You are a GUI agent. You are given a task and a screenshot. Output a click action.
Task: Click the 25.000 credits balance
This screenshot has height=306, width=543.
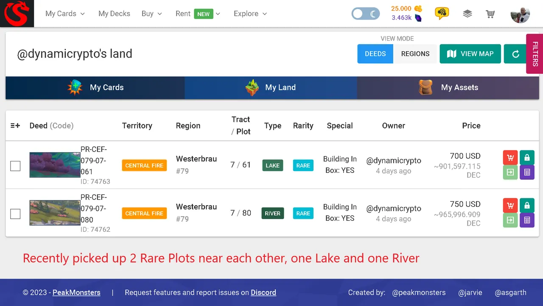pos(401,8)
